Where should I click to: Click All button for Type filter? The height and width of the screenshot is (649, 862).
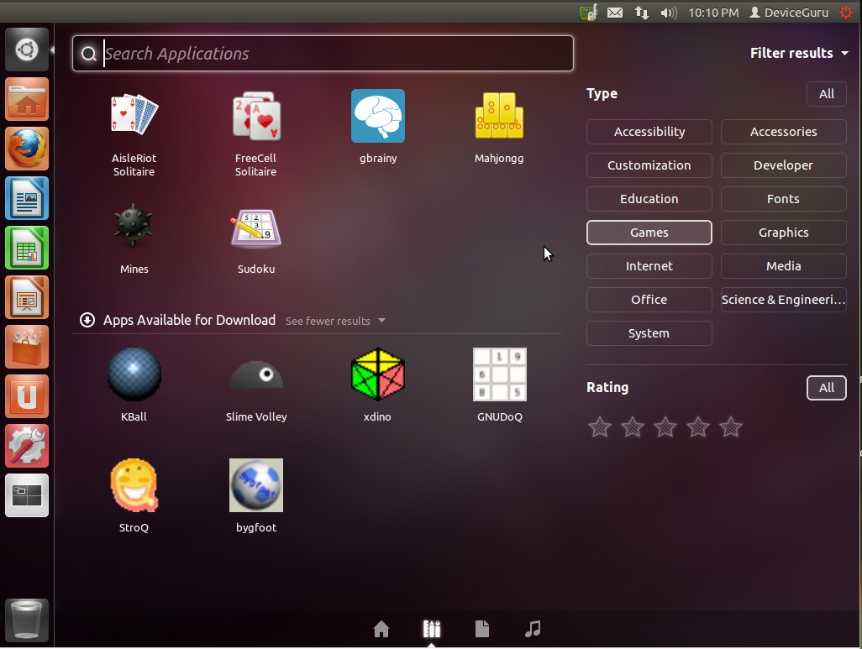[x=826, y=94]
